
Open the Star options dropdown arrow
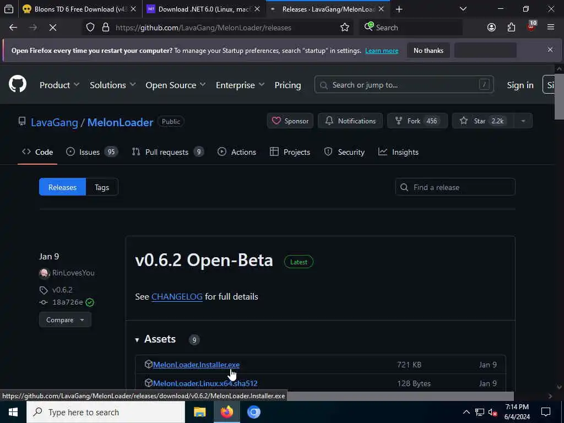coord(523,121)
